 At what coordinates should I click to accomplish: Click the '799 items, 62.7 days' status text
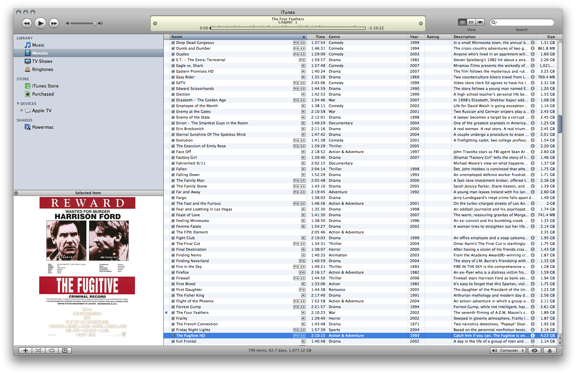(280, 350)
